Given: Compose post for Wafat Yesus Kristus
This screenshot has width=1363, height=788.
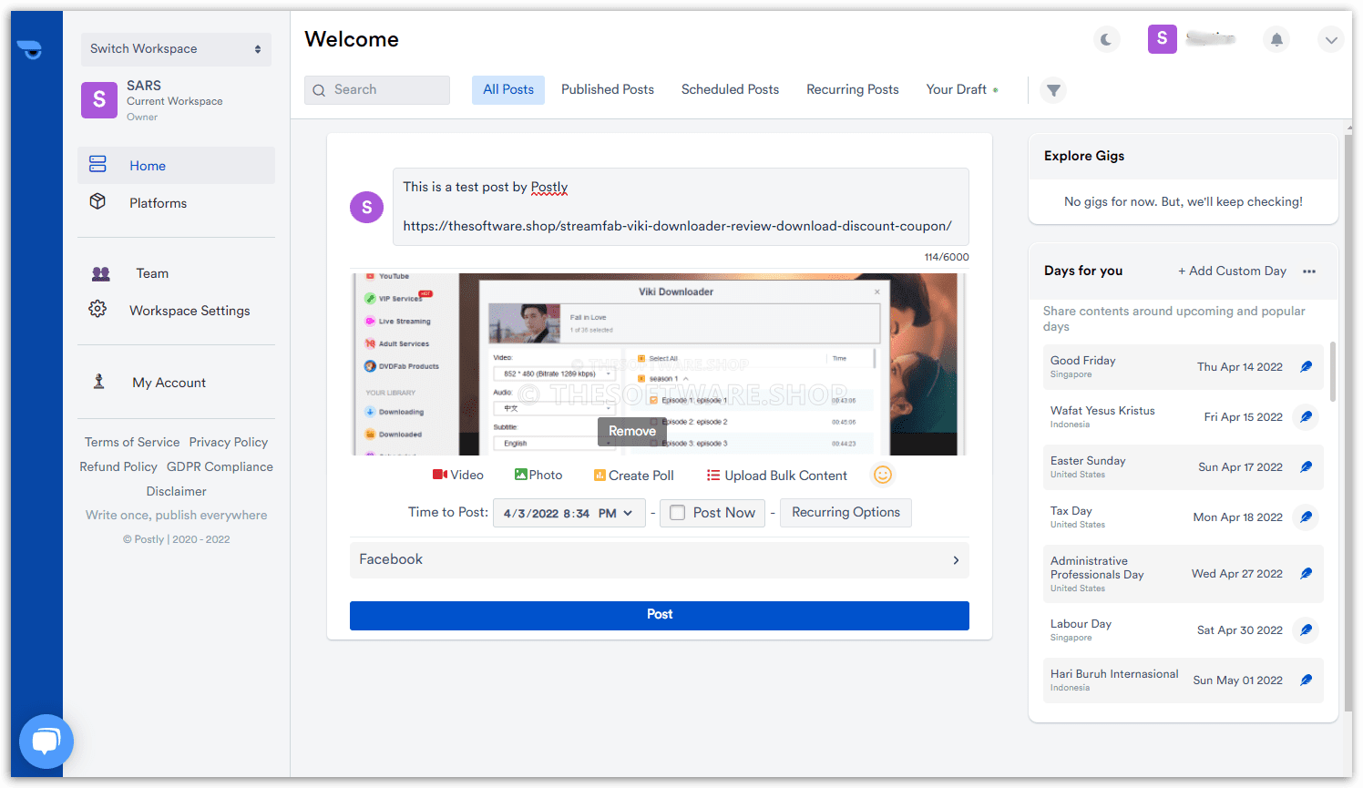Looking at the screenshot, I should 1306,416.
